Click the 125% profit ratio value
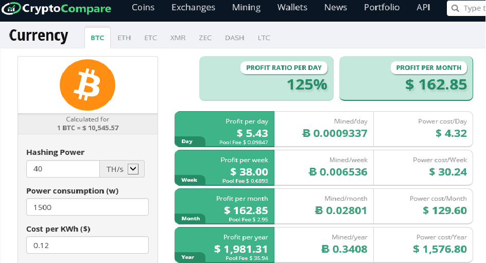This screenshot has width=486, height=263. pyautogui.click(x=307, y=84)
